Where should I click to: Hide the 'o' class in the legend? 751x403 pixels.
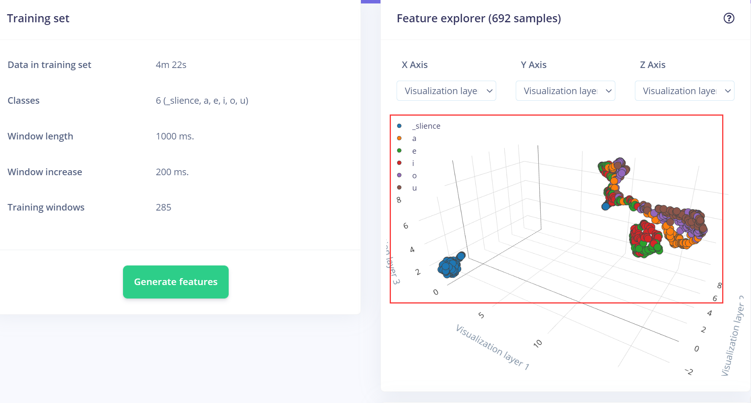pos(414,176)
